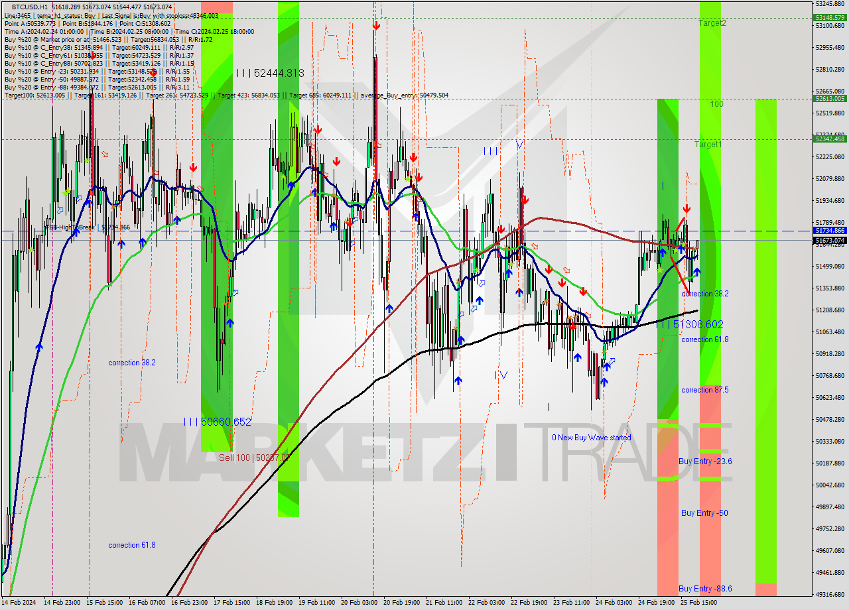Click 49316.680 on the price scale

pos(830,594)
